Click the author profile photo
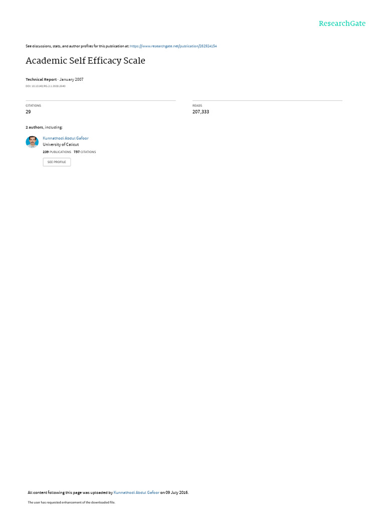The image size is (385, 514). click(x=32, y=142)
